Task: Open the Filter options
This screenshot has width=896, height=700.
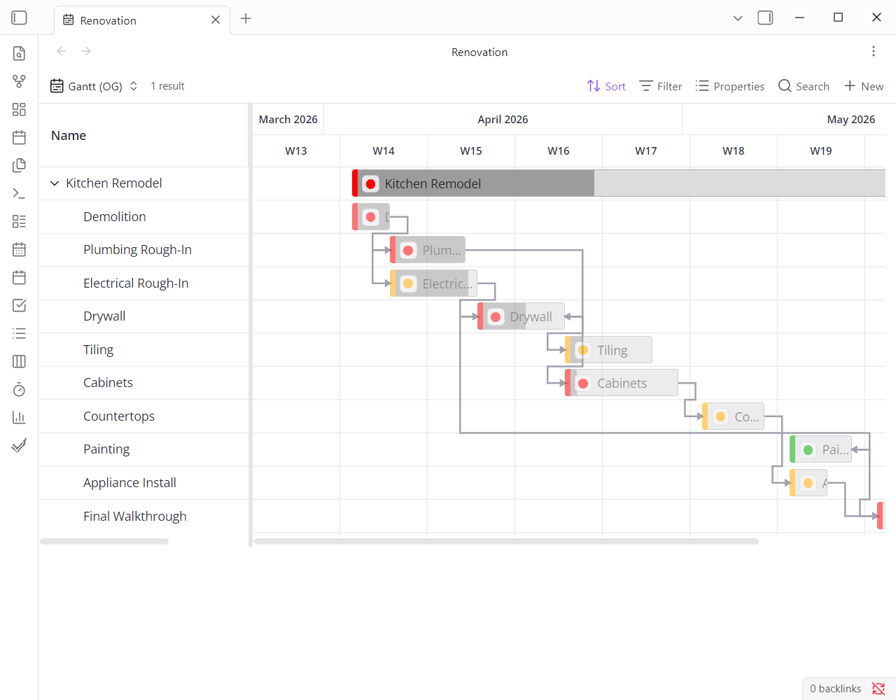Action: point(660,86)
